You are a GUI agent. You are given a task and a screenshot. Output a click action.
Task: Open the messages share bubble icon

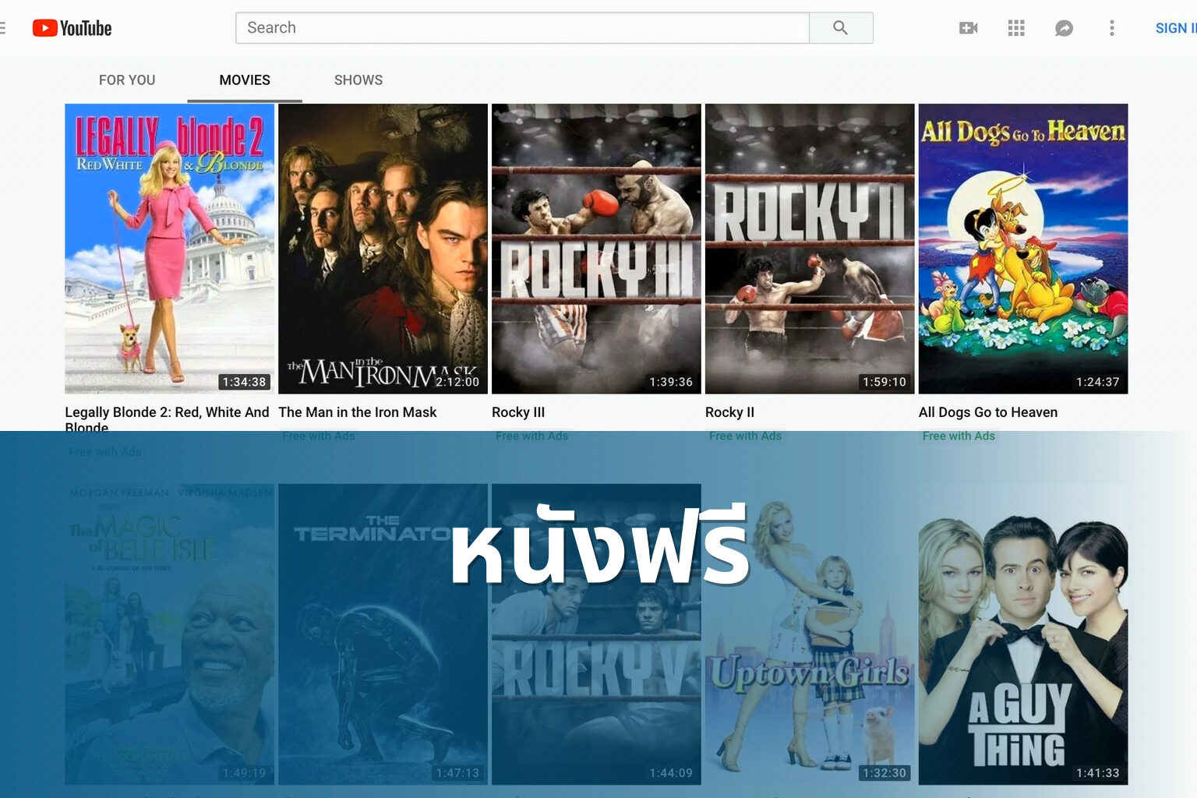[1064, 28]
